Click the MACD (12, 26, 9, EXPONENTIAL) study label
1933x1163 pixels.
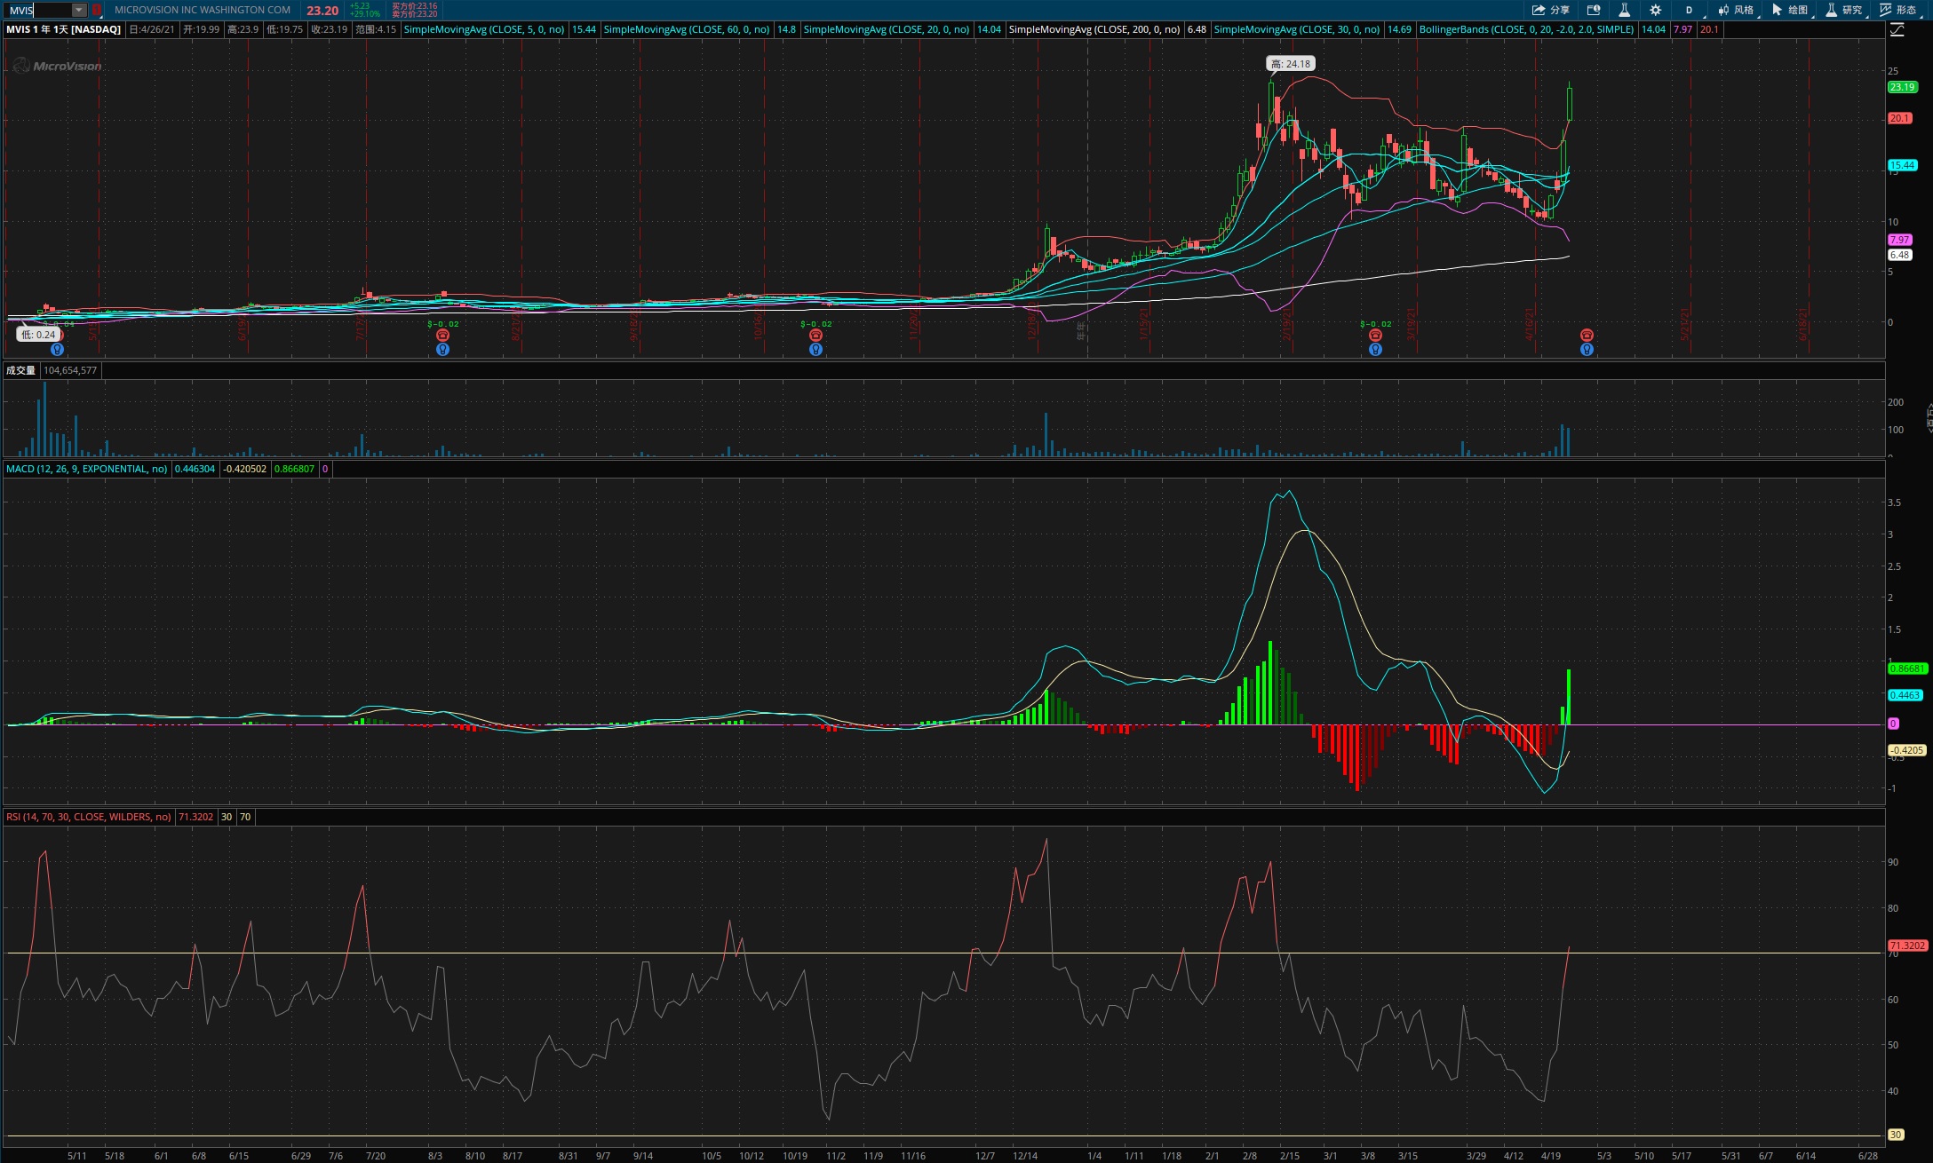[87, 469]
